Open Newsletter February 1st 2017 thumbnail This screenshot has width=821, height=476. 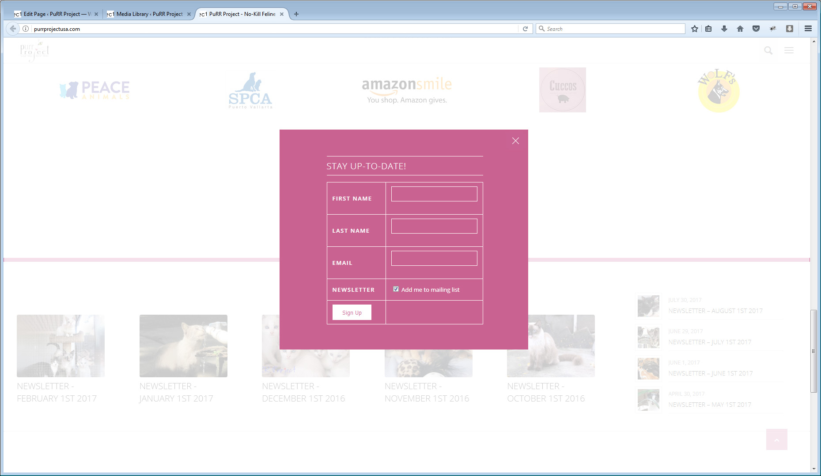point(61,346)
